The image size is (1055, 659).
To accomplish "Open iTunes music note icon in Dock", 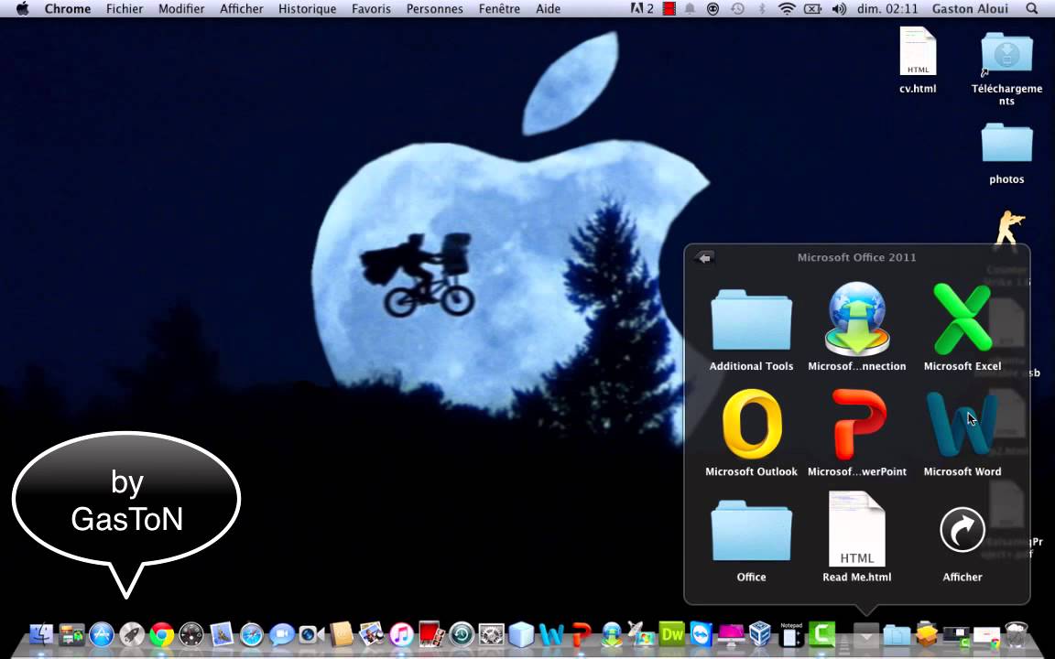I will 402,634.
